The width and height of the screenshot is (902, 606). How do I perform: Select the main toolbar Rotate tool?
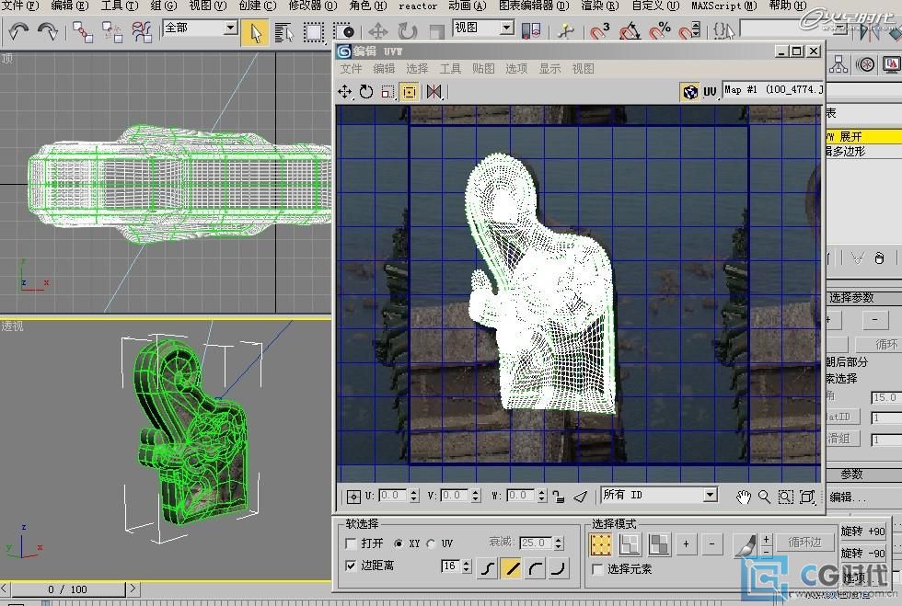click(407, 32)
